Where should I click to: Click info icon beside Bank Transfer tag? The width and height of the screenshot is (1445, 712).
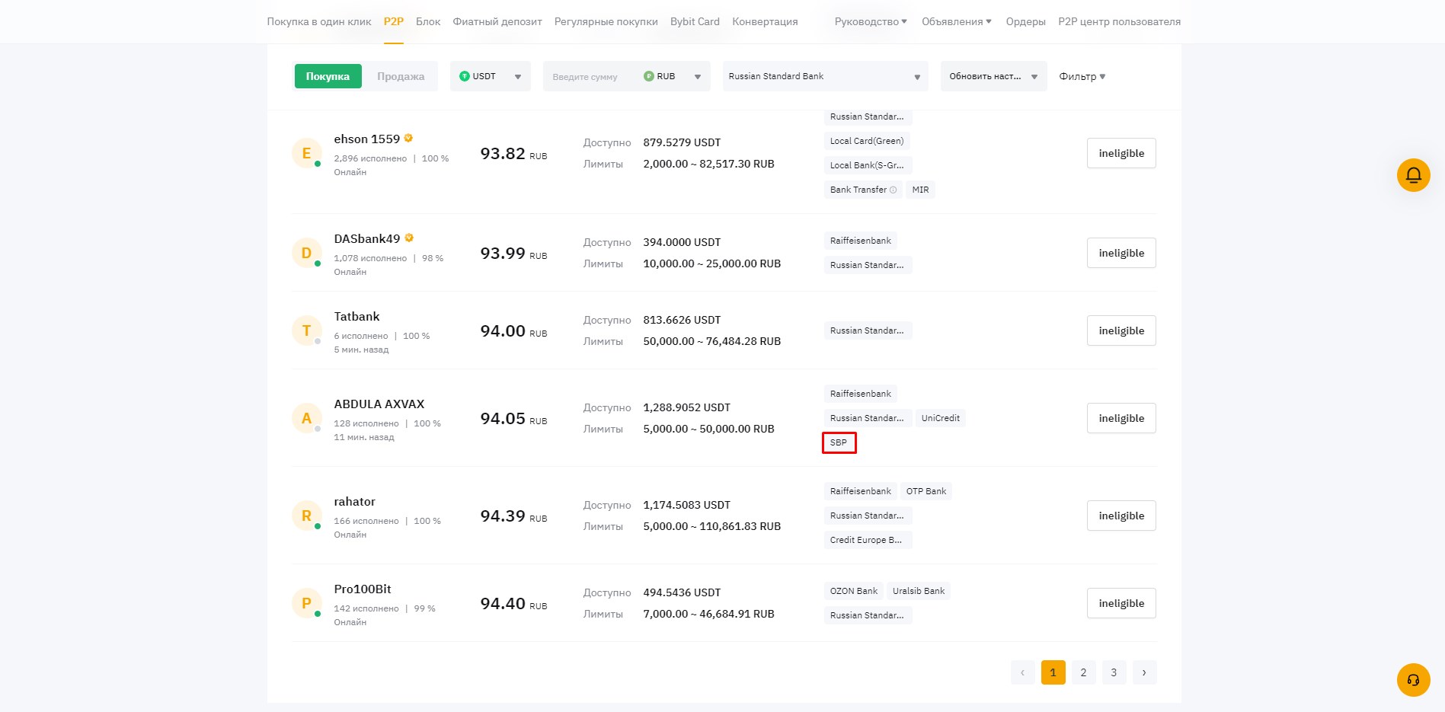coord(894,190)
